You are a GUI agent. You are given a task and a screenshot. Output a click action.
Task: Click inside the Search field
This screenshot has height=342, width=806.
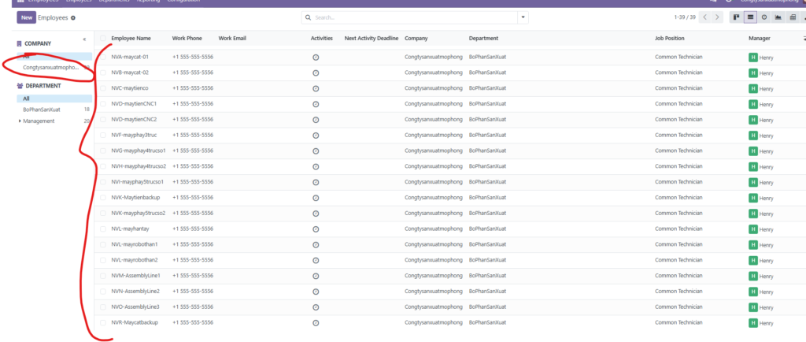pos(409,17)
